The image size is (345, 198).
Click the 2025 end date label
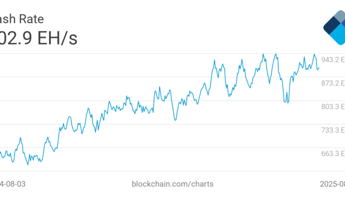[x=333, y=184]
